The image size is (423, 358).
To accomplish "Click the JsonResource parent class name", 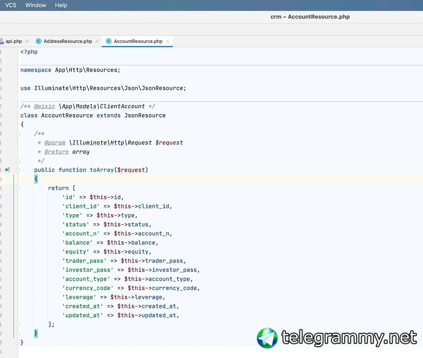I will click(x=145, y=116).
